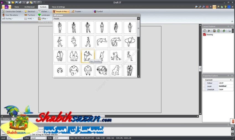
Task: Toggle the highlighted orange lock icon
Action: (x=214, y=7)
